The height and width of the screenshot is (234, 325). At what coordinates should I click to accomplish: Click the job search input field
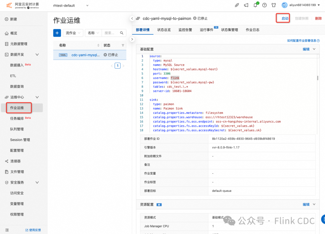click(x=110, y=33)
